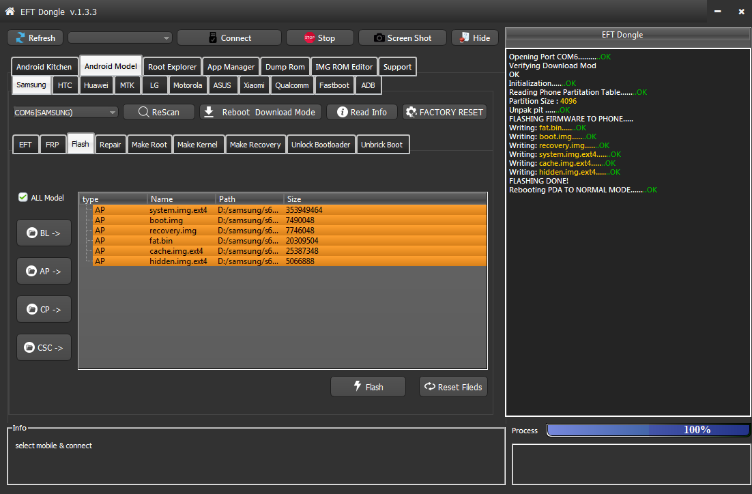Click the folder icon on CP button
The height and width of the screenshot is (494, 752).
32,309
